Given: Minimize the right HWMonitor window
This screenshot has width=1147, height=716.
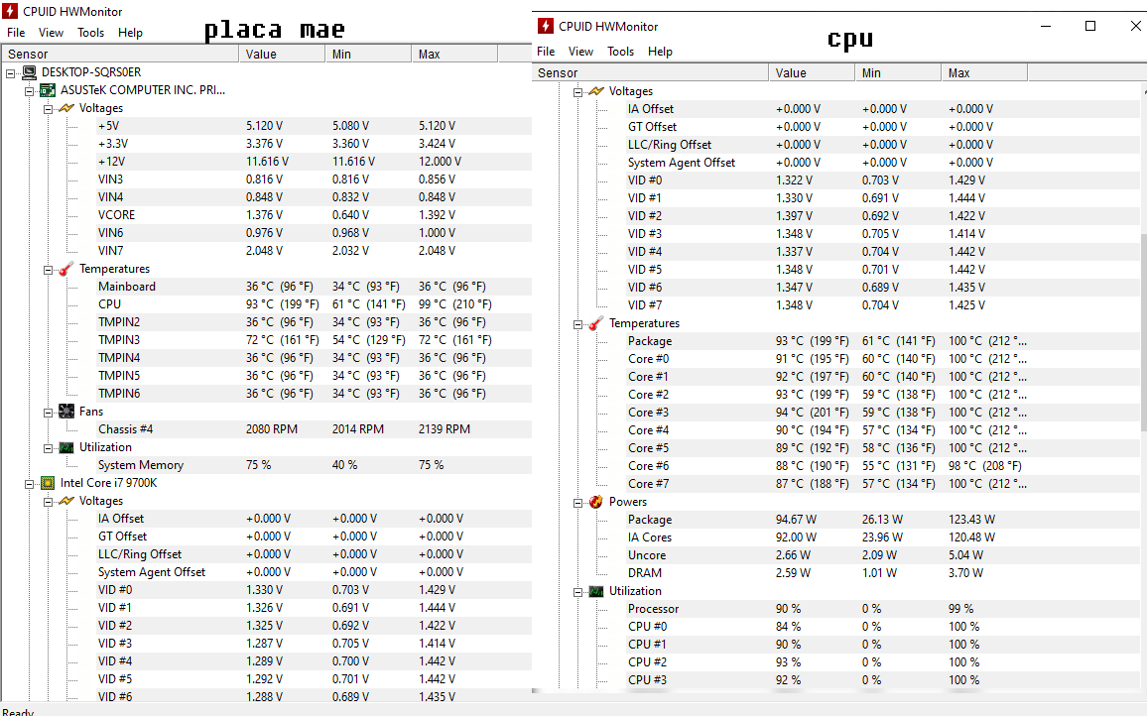Looking at the screenshot, I should pos(1046,27).
